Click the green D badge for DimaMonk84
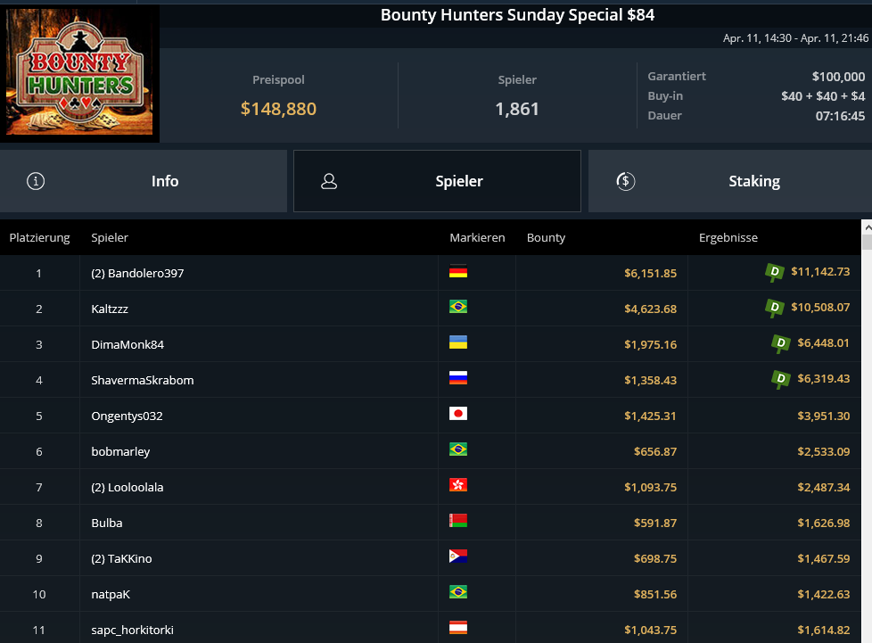Screen dimensions: 872x643 coord(781,343)
